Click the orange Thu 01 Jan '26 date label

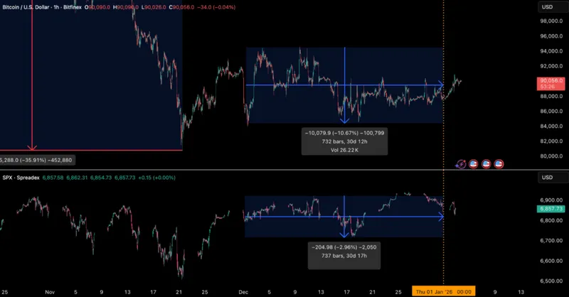click(445, 291)
